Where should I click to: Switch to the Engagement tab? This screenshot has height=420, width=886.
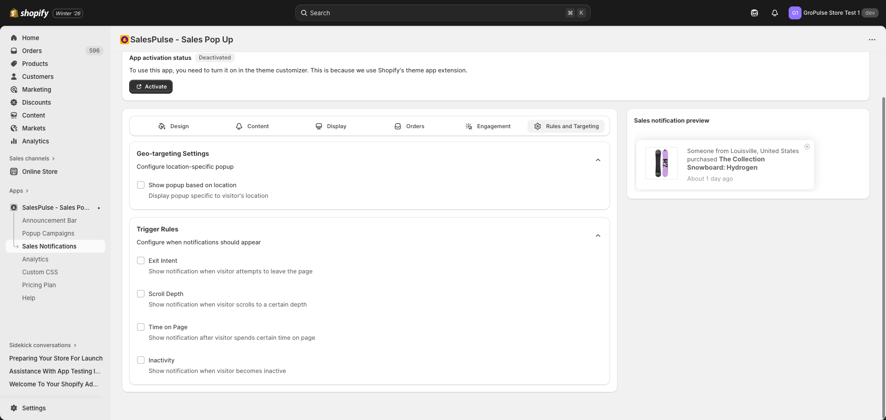(x=488, y=126)
